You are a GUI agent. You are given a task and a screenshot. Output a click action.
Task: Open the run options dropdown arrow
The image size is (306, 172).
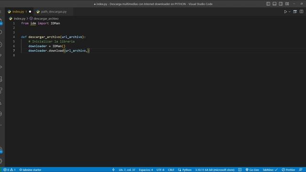click(x=290, y=11)
